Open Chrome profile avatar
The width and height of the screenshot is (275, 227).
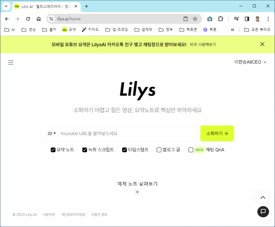point(258,19)
